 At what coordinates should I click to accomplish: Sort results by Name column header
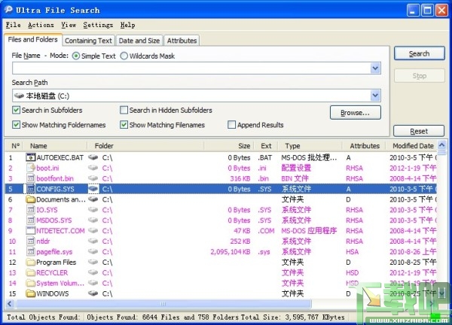pos(54,146)
